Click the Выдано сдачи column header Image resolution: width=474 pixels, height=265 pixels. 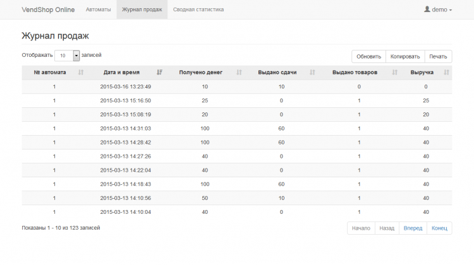point(281,73)
